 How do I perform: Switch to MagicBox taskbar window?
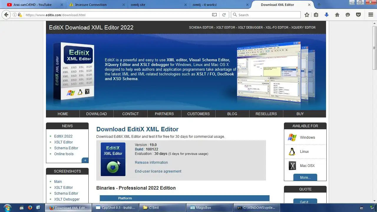coord(210,208)
